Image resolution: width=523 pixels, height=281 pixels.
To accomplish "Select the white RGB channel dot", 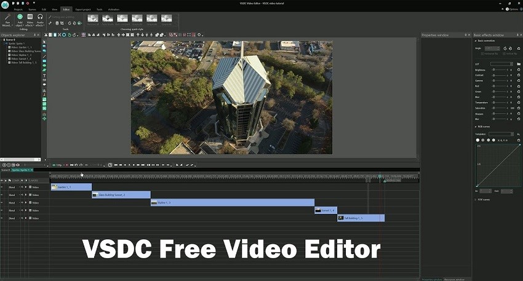I will tap(477, 140).
